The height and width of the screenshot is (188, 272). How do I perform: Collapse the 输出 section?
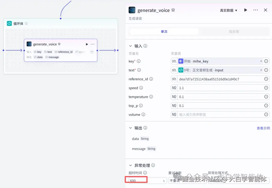click(x=130, y=128)
